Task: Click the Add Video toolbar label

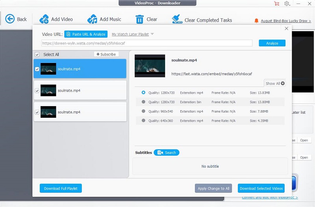Action: (x=62, y=19)
